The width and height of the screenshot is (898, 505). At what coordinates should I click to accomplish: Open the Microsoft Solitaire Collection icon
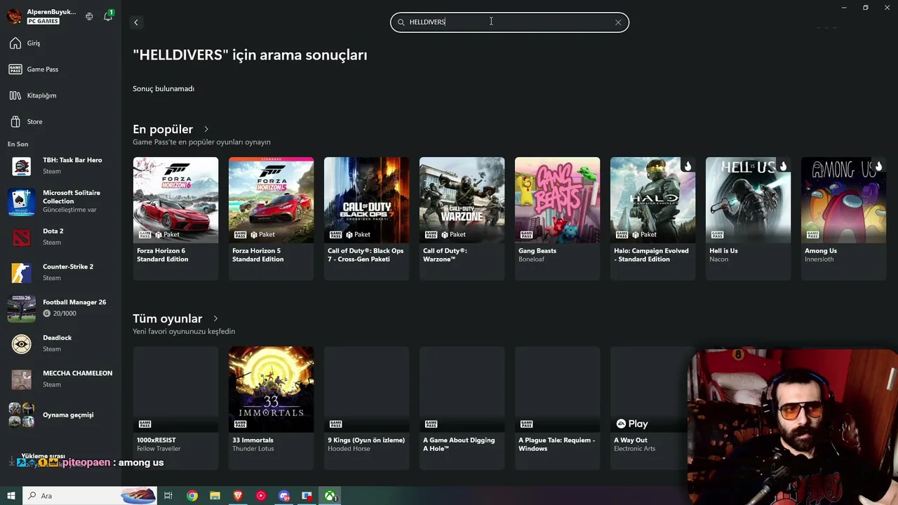(21, 201)
